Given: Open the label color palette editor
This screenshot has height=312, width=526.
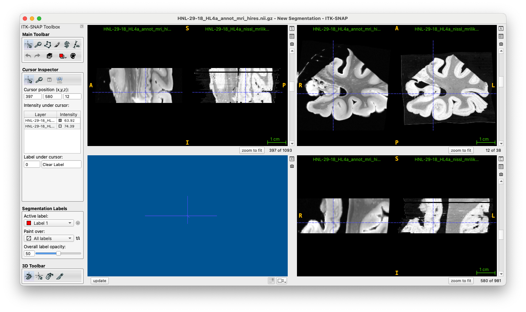Looking at the screenshot, I should click(73, 56).
